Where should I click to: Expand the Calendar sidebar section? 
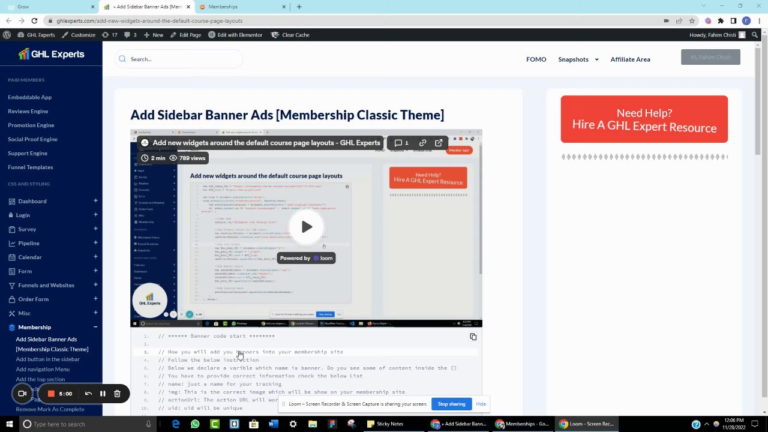point(95,257)
